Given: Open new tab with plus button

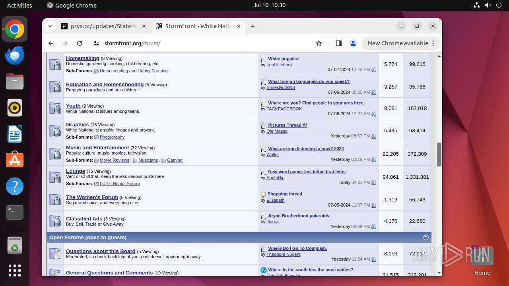Looking at the screenshot, I should point(253,26).
